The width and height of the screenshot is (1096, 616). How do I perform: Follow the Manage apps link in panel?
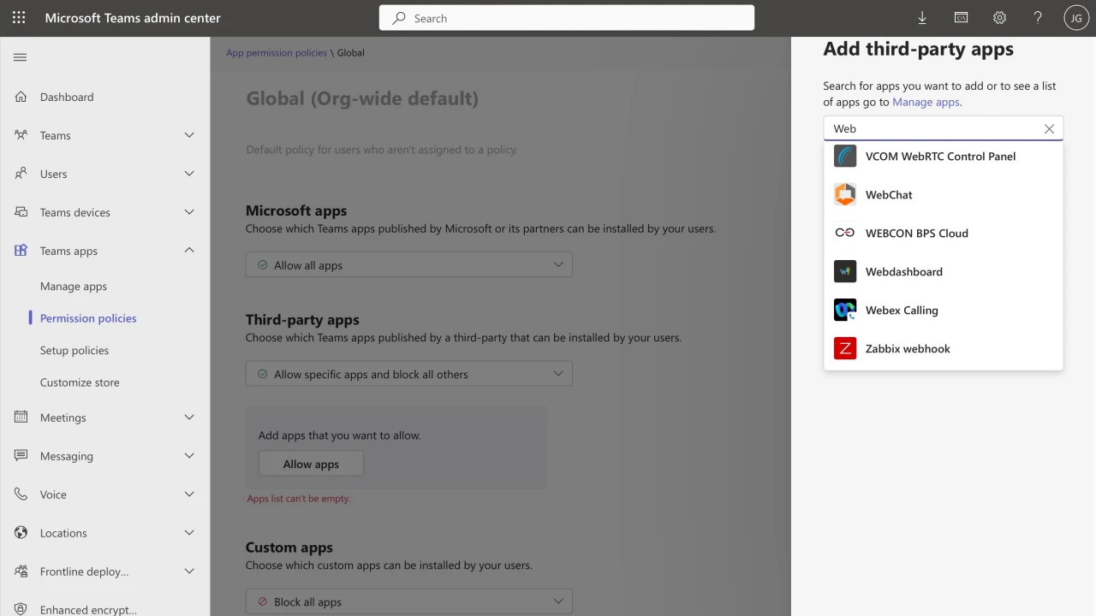(x=925, y=102)
